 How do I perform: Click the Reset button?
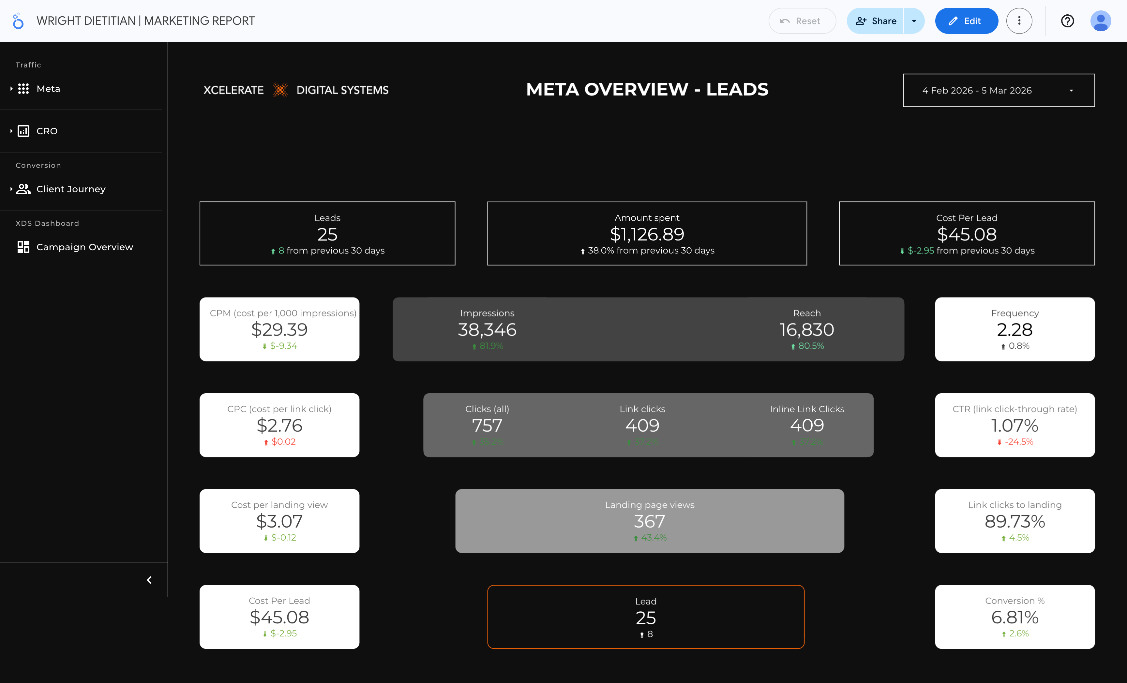coord(802,21)
